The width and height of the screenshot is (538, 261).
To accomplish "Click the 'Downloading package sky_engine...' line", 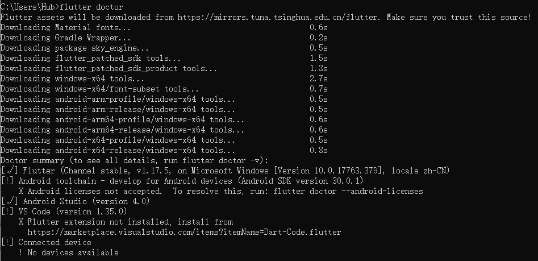I will (x=74, y=48).
